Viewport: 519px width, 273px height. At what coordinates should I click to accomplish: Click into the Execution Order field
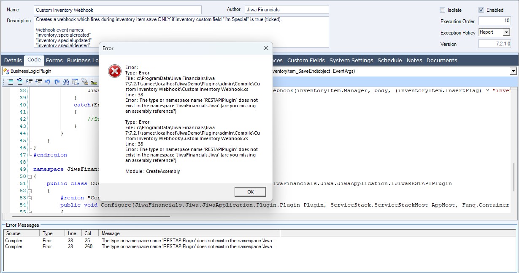click(495, 21)
